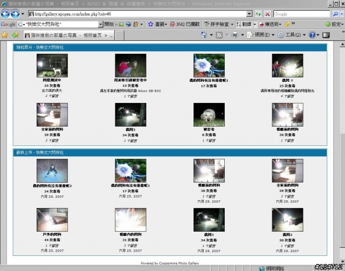Open the 戶外的閃狗 thumbnail
The image size is (345, 271).
tap(52, 220)
